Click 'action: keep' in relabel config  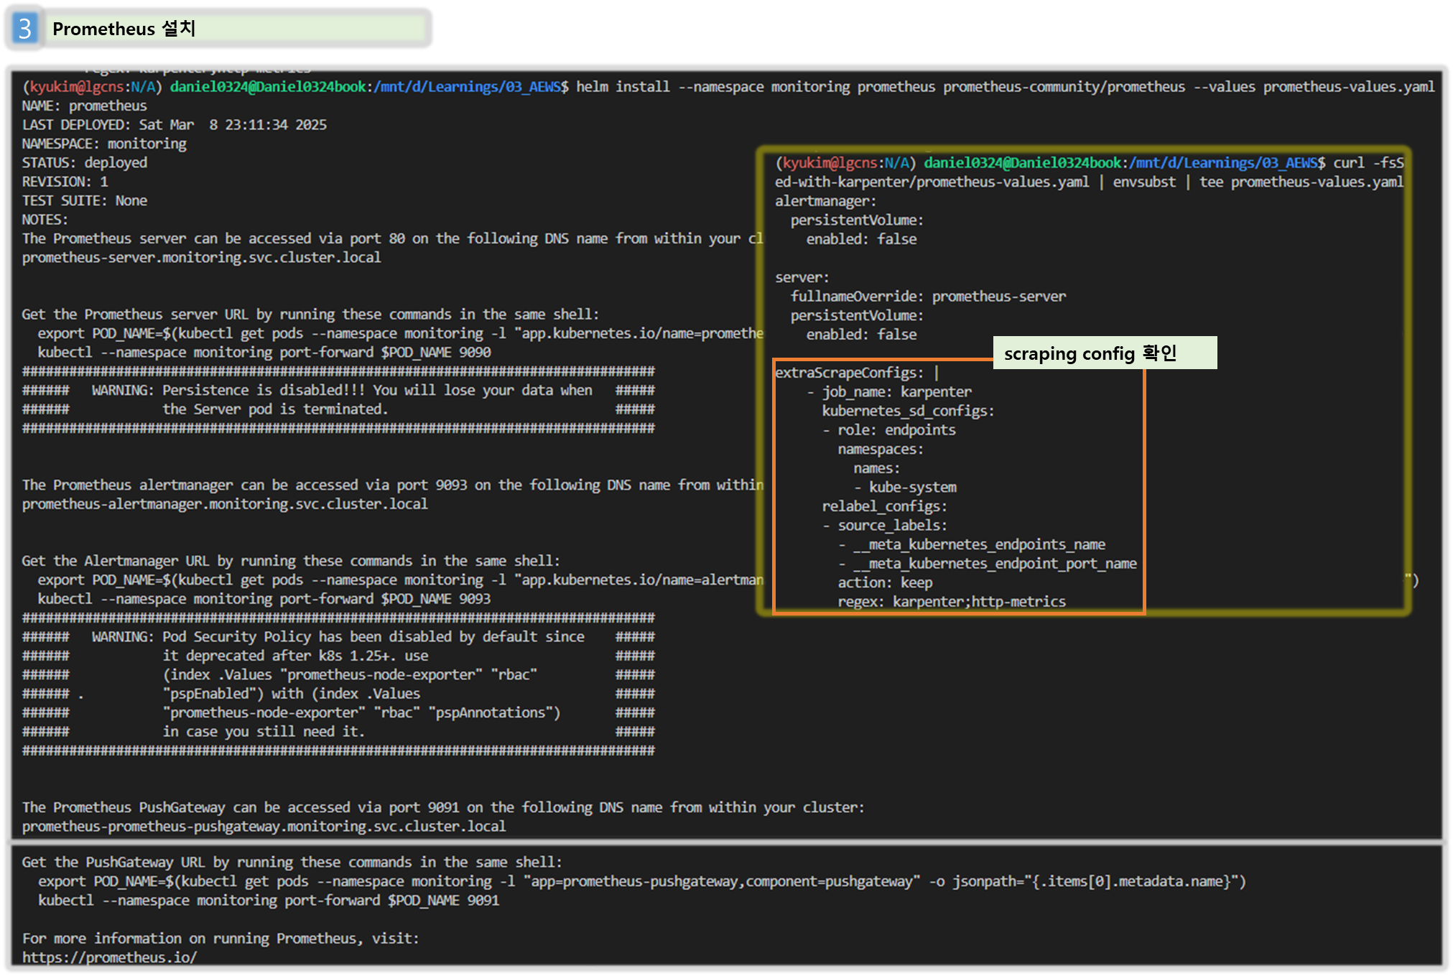pos(884,583)
